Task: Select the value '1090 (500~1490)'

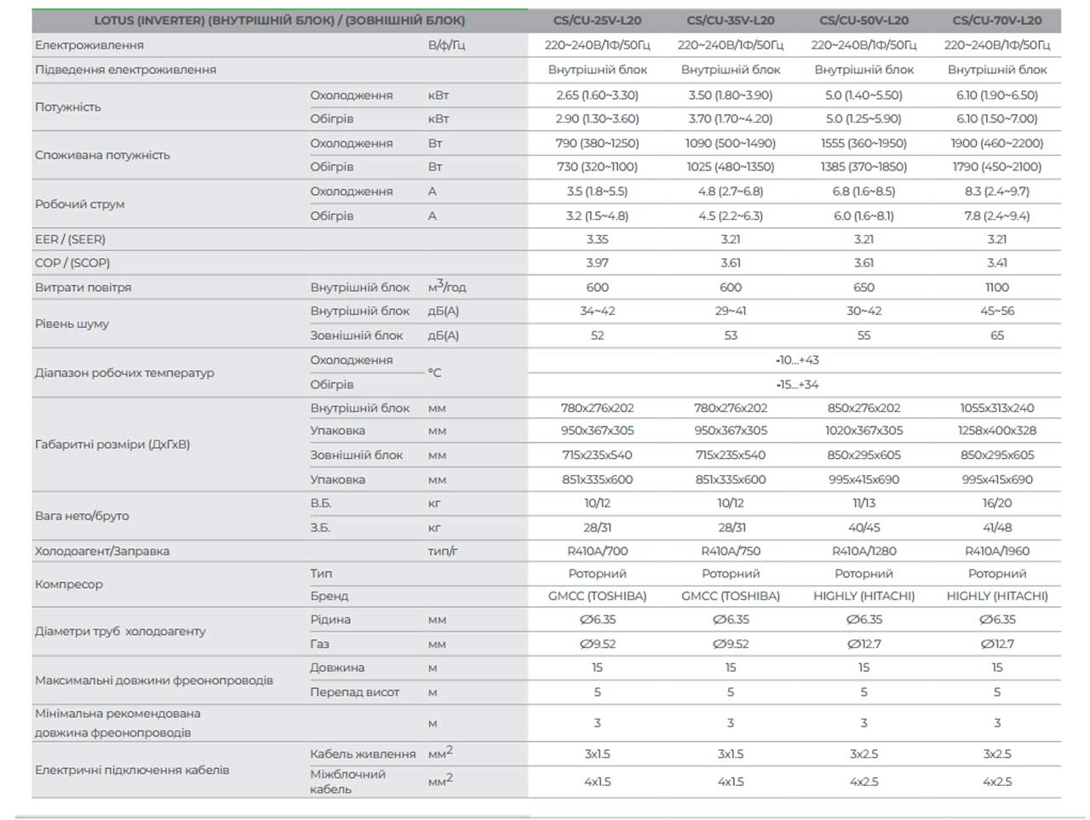Action: pos(731,143)
